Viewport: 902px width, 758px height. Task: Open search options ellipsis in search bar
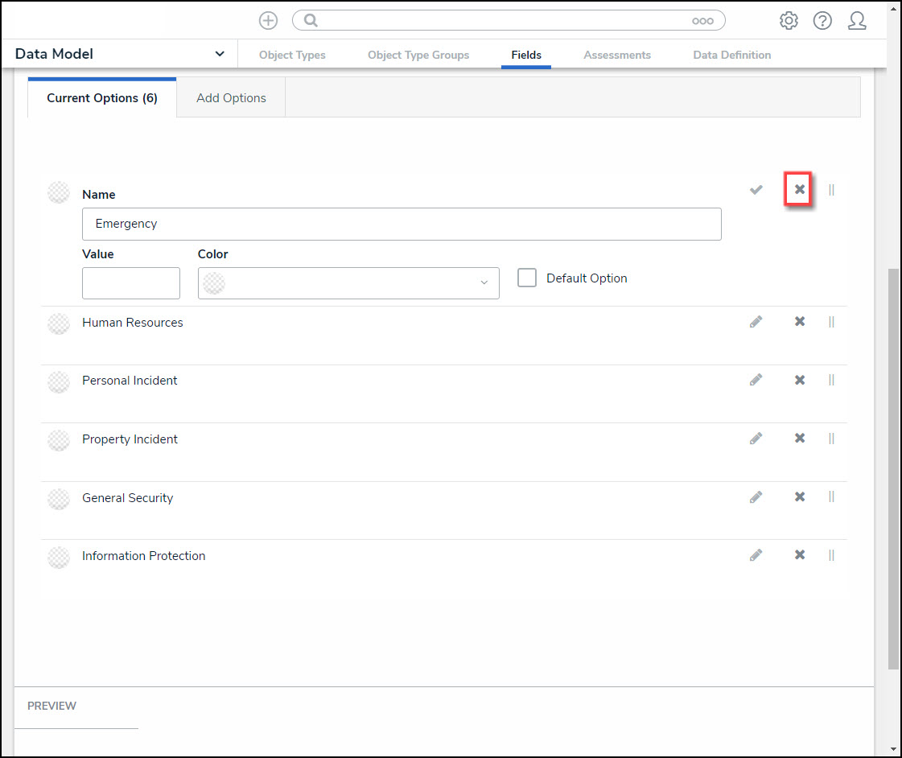point(702,21)
